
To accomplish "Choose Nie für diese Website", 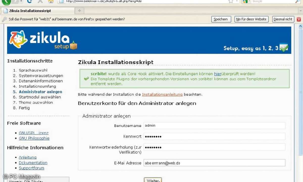I will click(251, 19).
